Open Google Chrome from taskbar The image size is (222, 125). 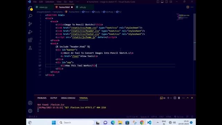click(x=142, y=123)
